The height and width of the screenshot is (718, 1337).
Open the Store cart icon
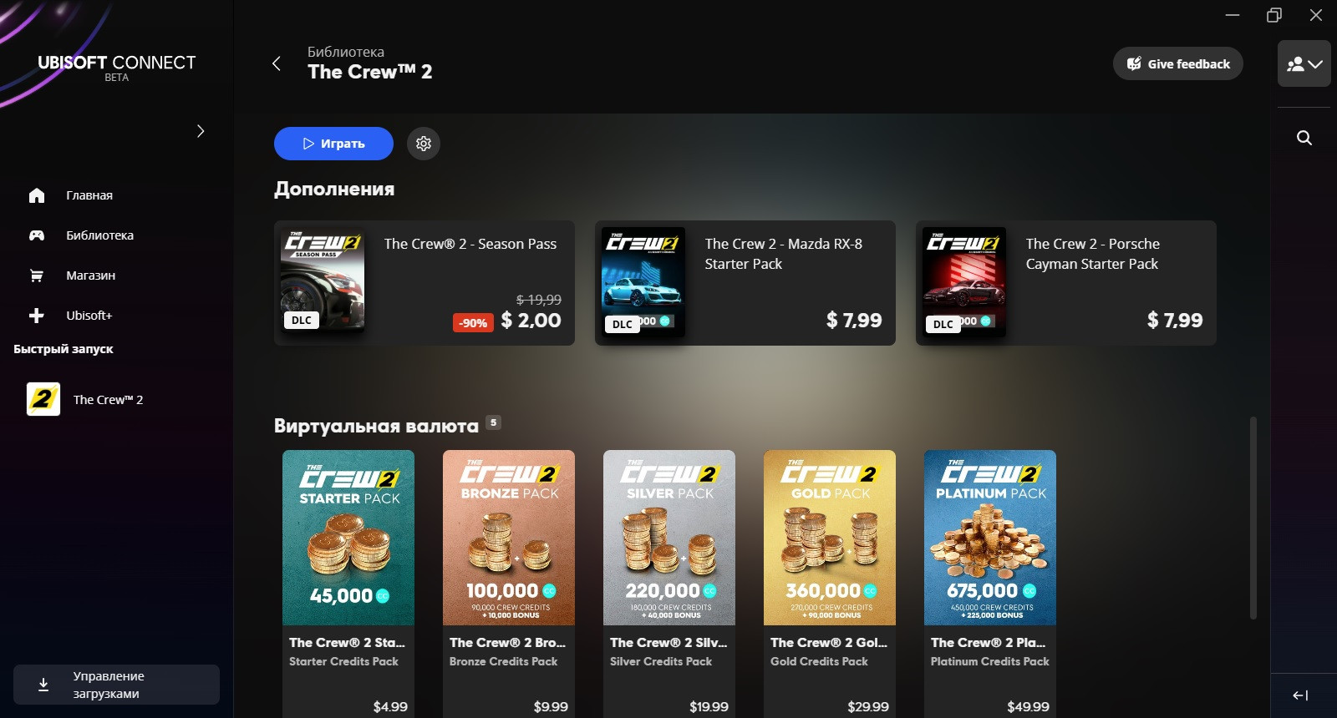(x=37, y=276)
